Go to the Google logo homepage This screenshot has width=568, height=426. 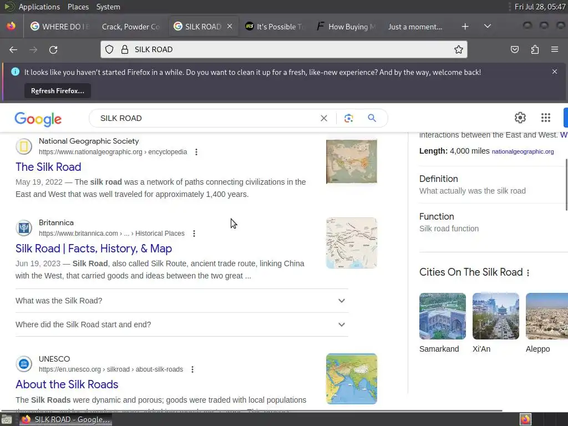point(38,119)
